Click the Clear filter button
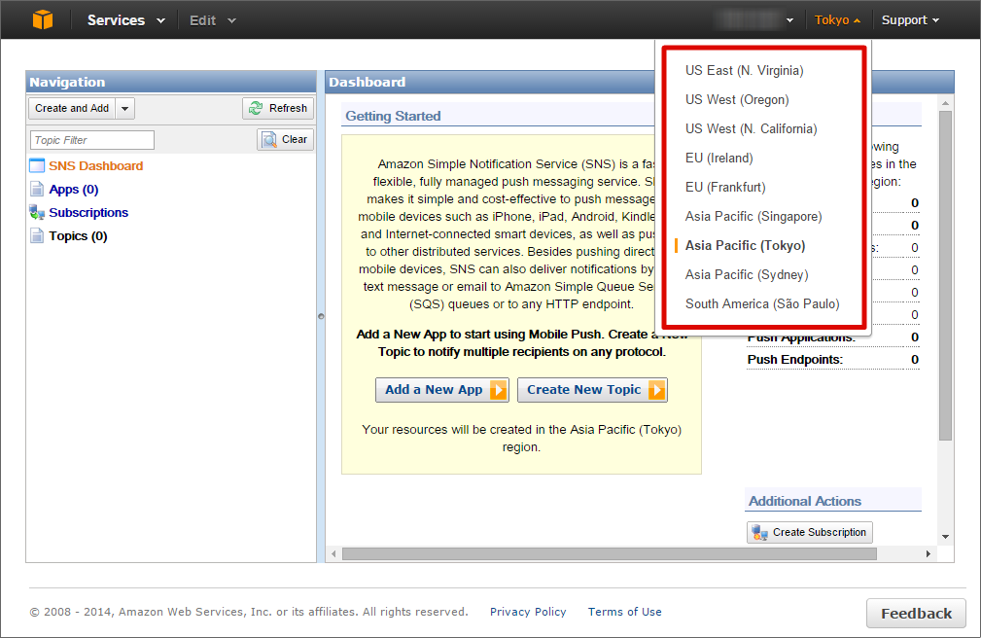The width and height of the screenshot is (981, 638). pyautogui.click(x=285, y=140)
